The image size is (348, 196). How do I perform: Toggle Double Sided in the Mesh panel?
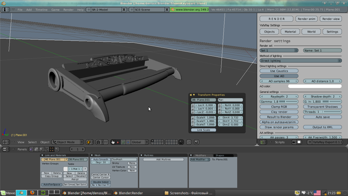point(100,182)
